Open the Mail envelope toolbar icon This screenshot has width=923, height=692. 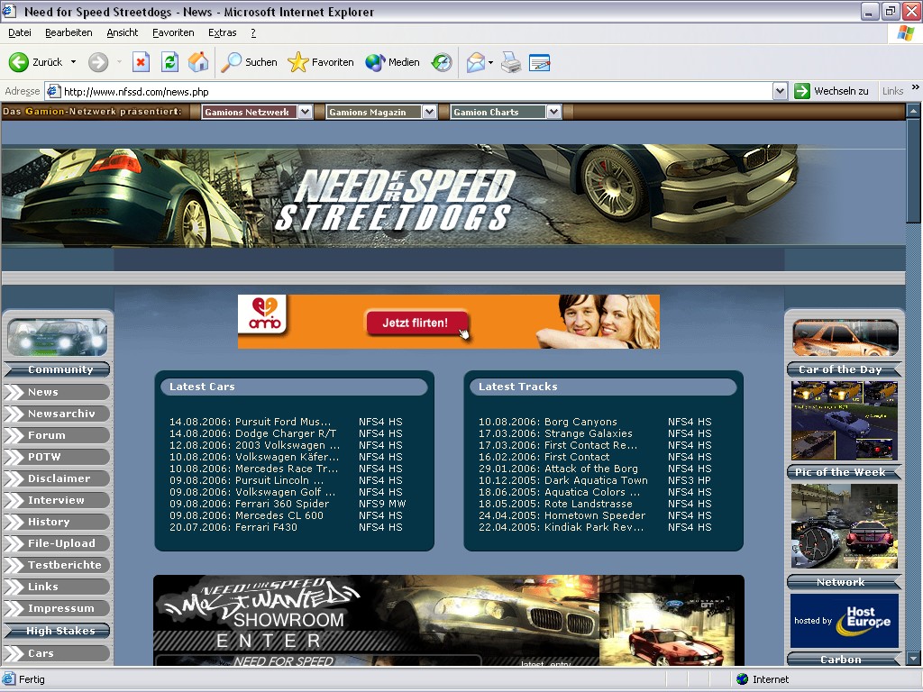475,62
